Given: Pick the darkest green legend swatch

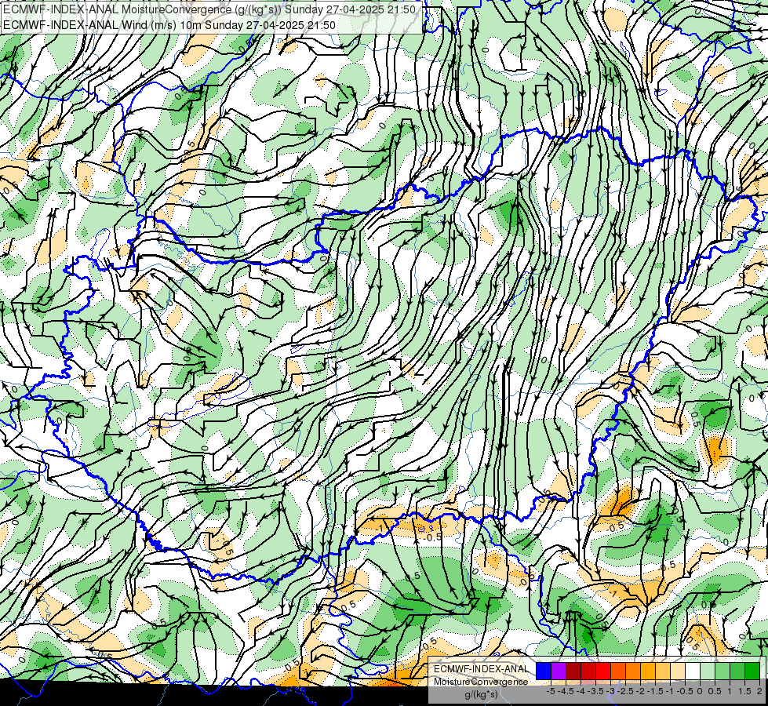Looking at the screenshot, I should point(752,671).
